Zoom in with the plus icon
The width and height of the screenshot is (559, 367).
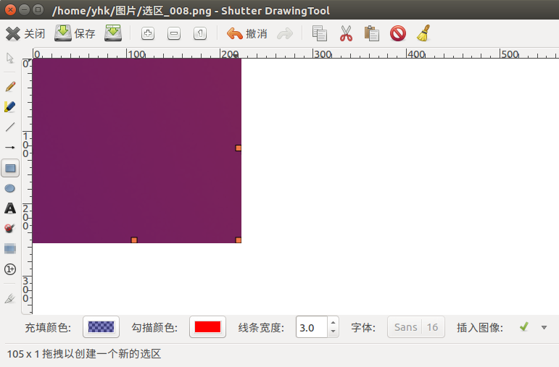click(x=148, y=34)
